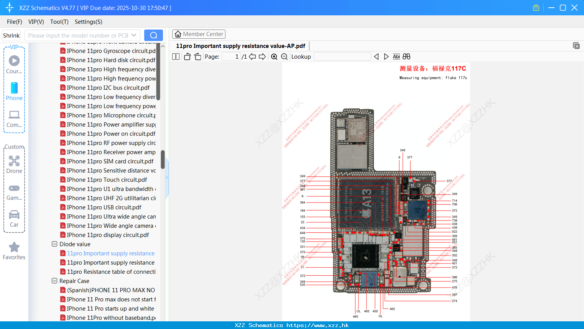Image resolution: width=584 pixels, height=329 pixels.
Task: Open IPhone 11Pro without baseband file
Action: [108, 317]
